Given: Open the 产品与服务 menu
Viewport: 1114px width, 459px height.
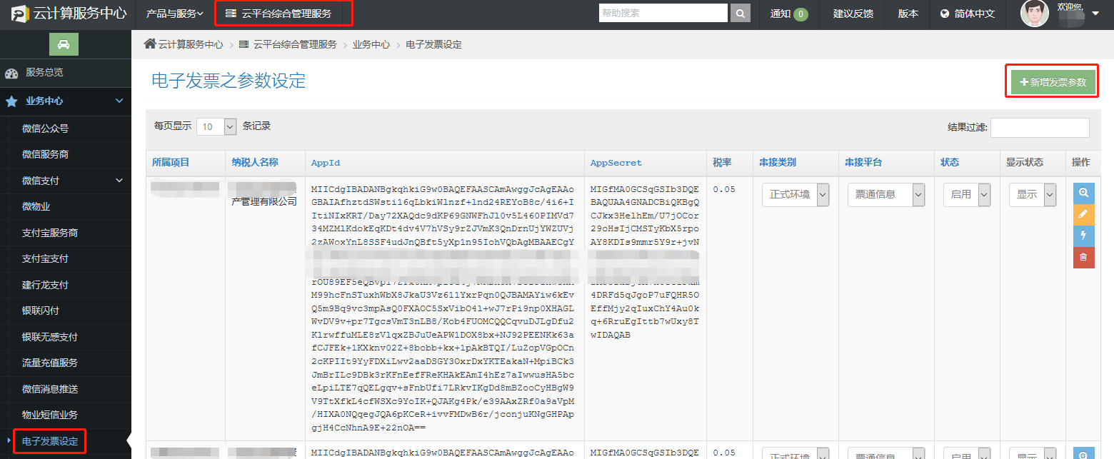Looking at the screenshot, I should [x=175, y=13].
